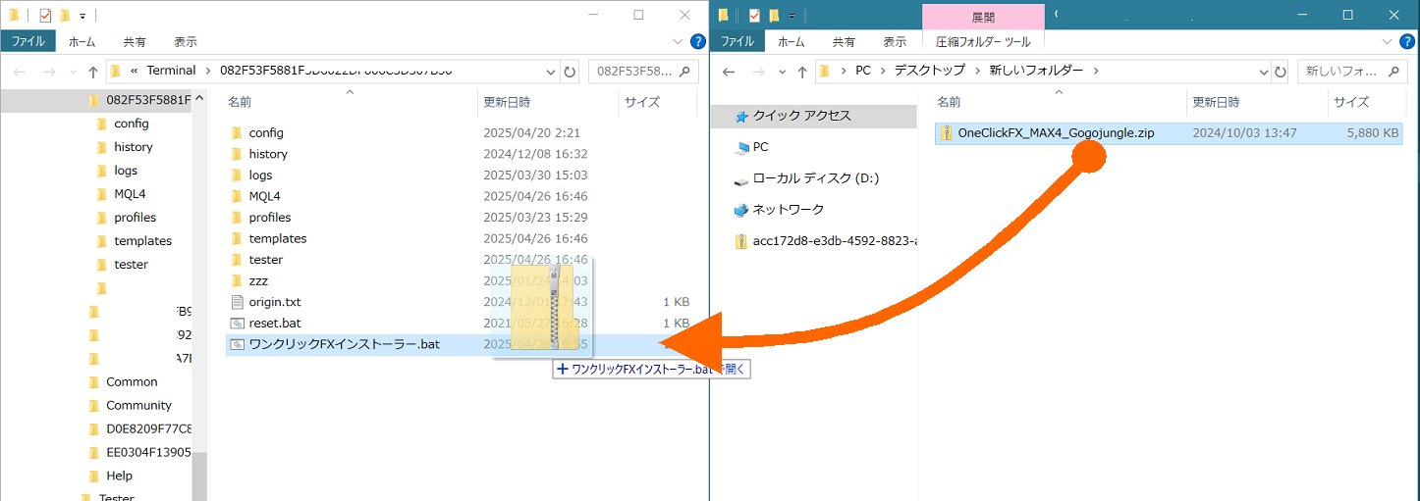Open address bar history dropdown in left window
The image size is (1420, 501).
tap(551, 71)
